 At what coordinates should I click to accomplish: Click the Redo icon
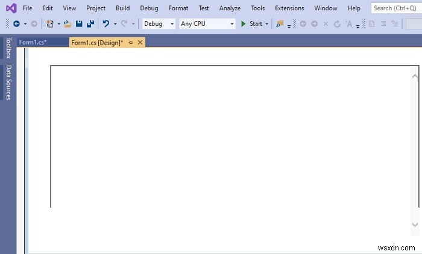(x=124, y=24)
